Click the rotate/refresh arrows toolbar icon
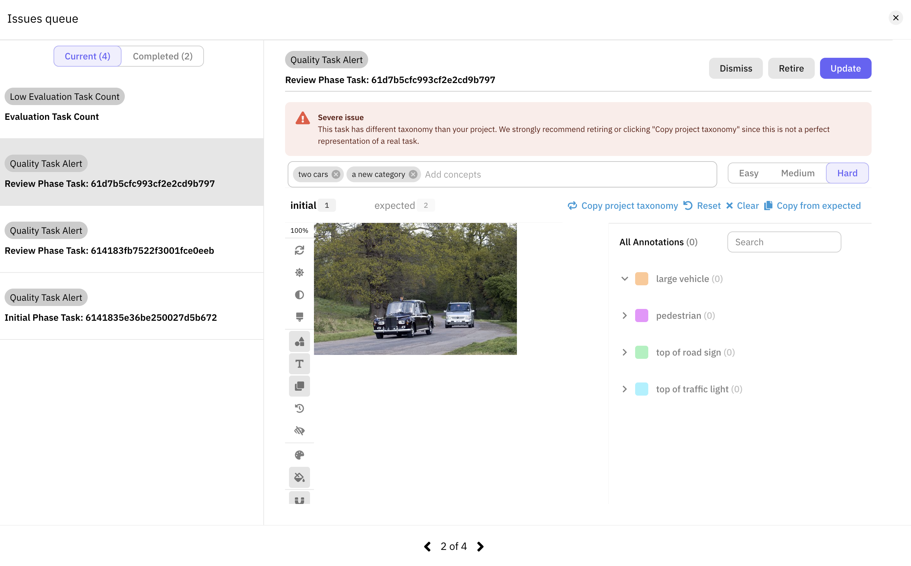The height and width of the screenshot is (566, 911). tap(299, 250)
